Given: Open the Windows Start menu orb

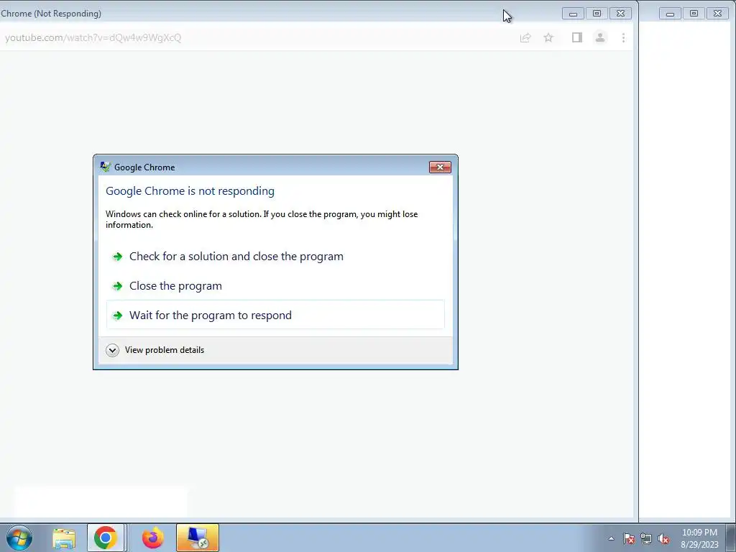Looking at the screenshot, I should click(19, 538).
